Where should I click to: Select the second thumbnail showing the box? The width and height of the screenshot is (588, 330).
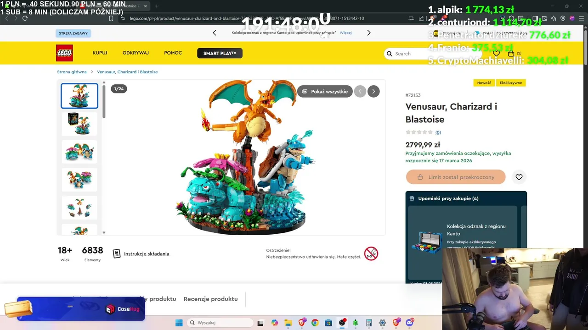(x=79, y=124)
